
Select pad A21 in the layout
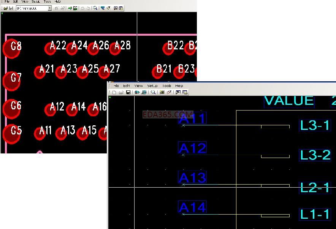tap(40, 72)
